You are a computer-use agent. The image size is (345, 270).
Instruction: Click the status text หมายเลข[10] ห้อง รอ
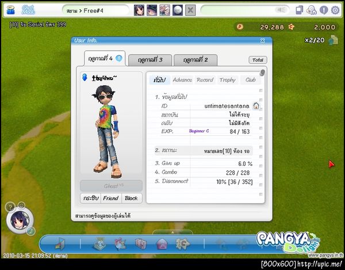(227, 151)
